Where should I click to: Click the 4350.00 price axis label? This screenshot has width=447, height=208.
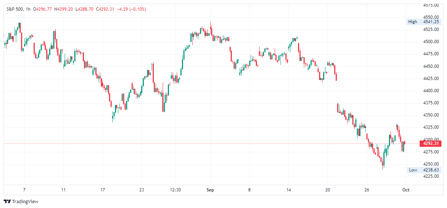(x=431, y=115)
